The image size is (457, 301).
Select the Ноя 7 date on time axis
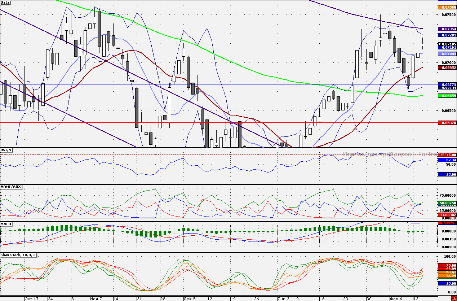point(96,298)
